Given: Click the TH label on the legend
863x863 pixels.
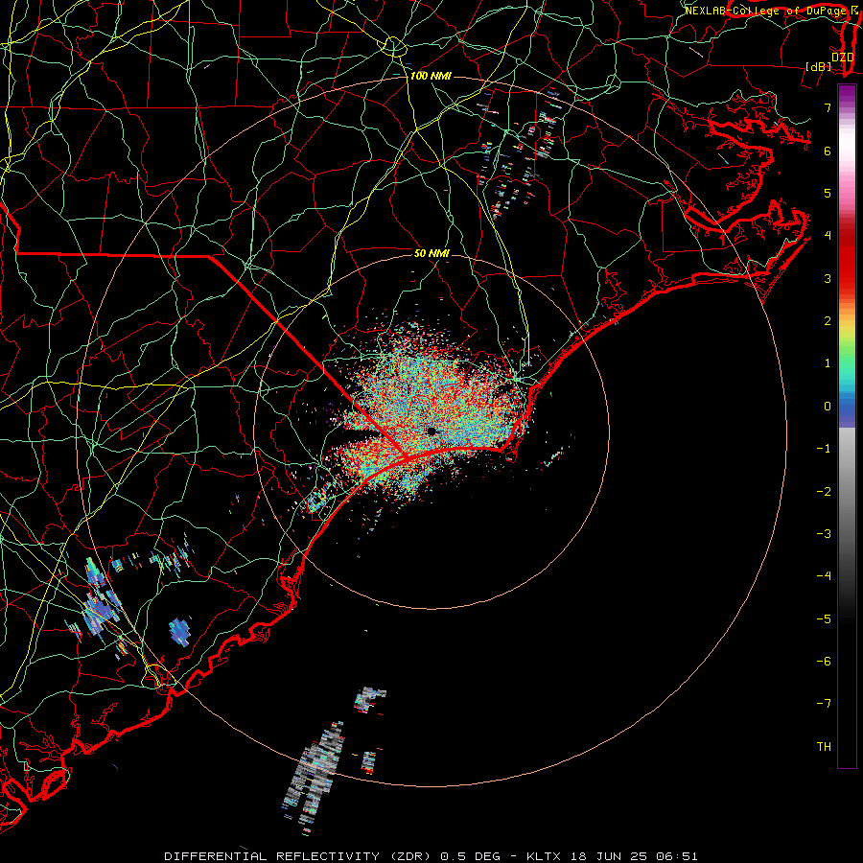Looking at the screenshot, I should click(824, 746).
